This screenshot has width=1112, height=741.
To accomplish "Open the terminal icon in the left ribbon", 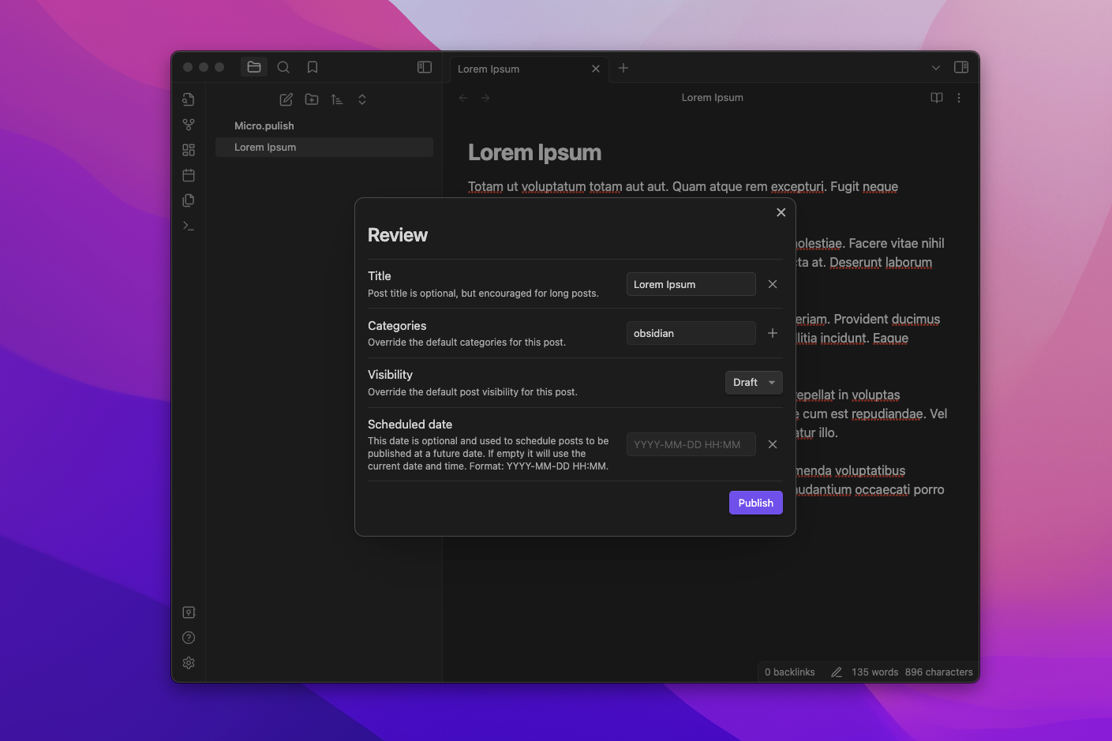I will point(188,226).
